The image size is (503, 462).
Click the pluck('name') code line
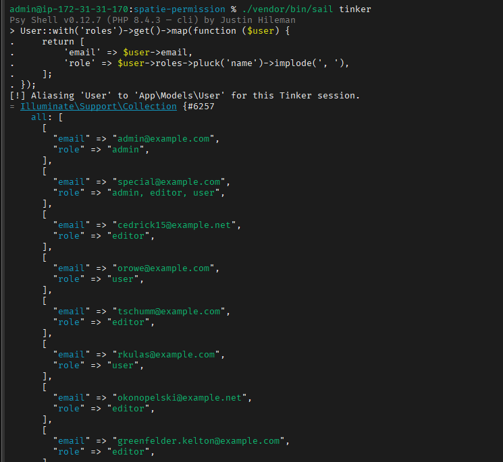[207, 63]
